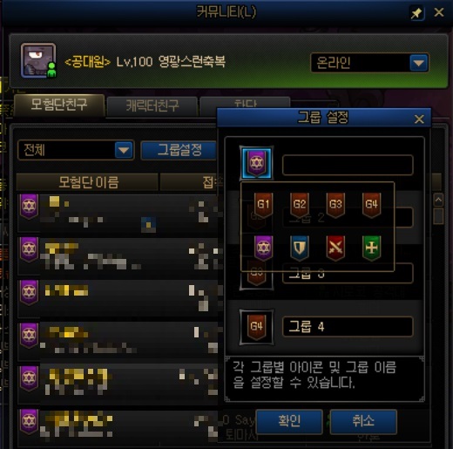Screen dimensions: 453x449
Task: Click the 취소 cancel button
Action: (x=363, y=421)
